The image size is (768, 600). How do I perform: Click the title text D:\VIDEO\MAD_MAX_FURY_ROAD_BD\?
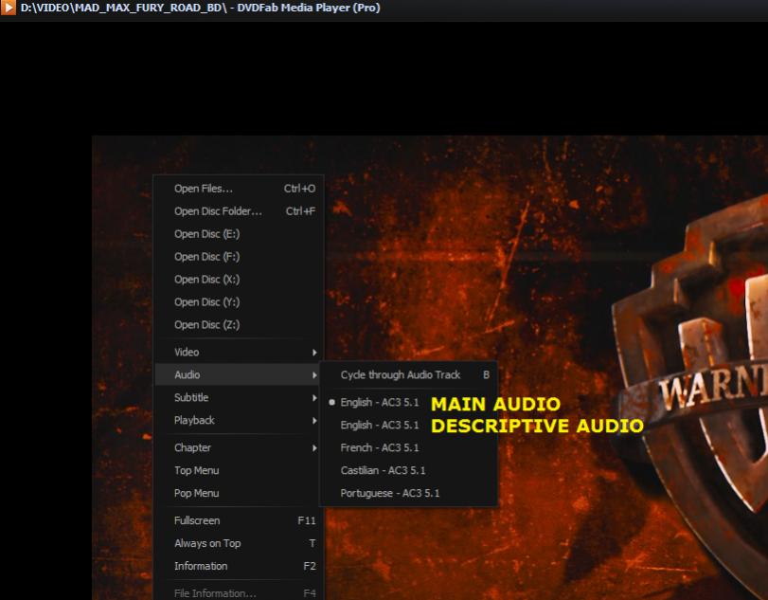point(124,8)
